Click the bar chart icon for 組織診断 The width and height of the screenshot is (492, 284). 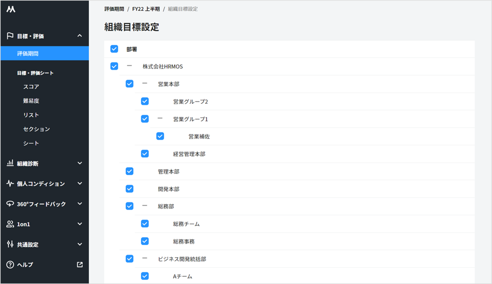tap(10, 163)
